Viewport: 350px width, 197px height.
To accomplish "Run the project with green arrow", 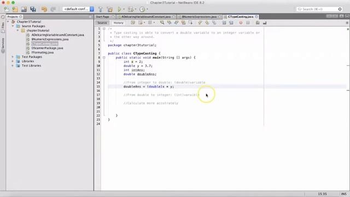I will [x=119, y=9].
